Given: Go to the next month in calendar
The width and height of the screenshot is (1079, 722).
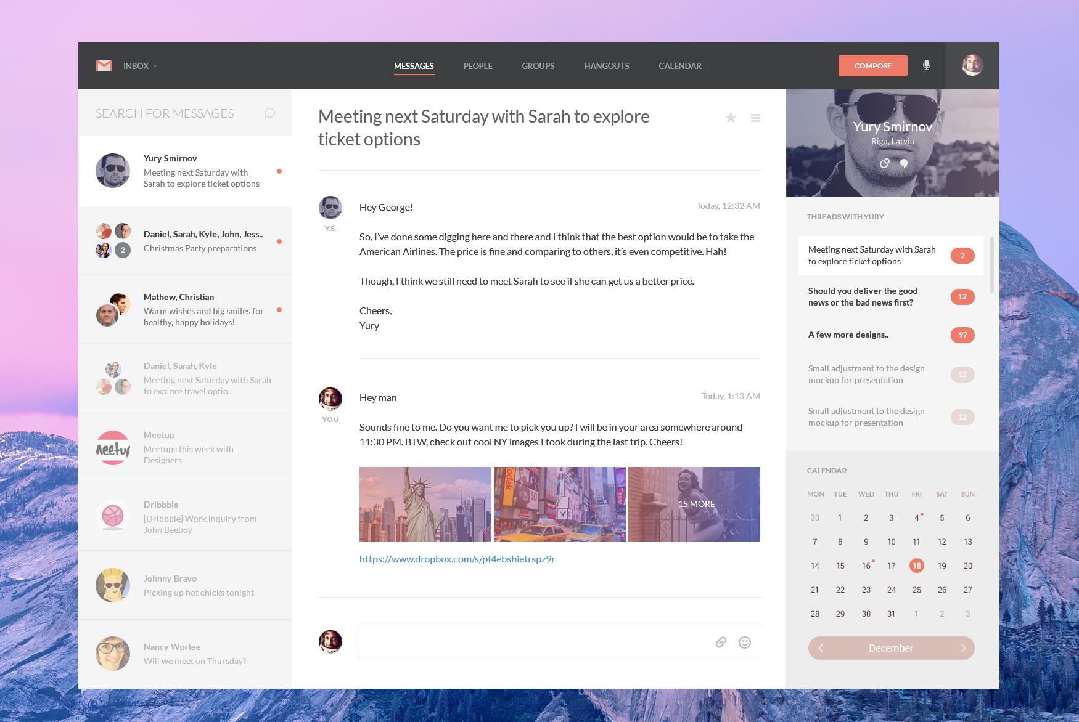Looking at the screenshot, I should (963, 648).
